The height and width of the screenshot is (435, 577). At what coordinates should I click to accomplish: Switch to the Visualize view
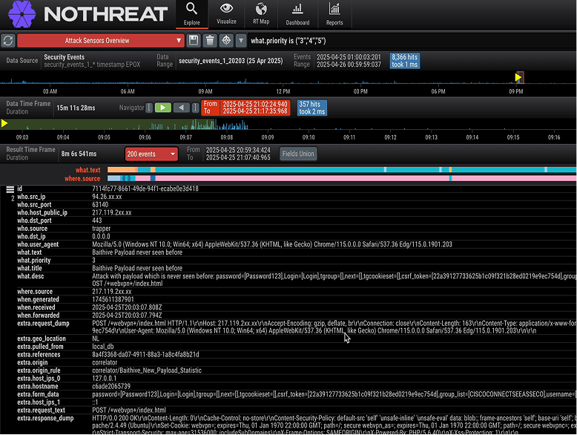tap(226, 13)
